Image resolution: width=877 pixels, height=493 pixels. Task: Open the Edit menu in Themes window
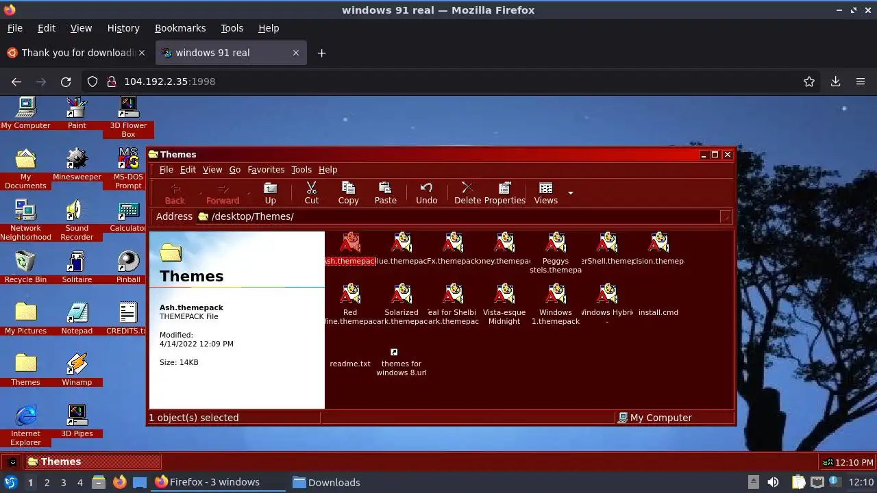(188, 170)
